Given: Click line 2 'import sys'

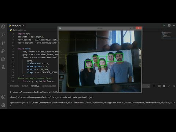Looking at the screenshot, I should click(23, 34).
